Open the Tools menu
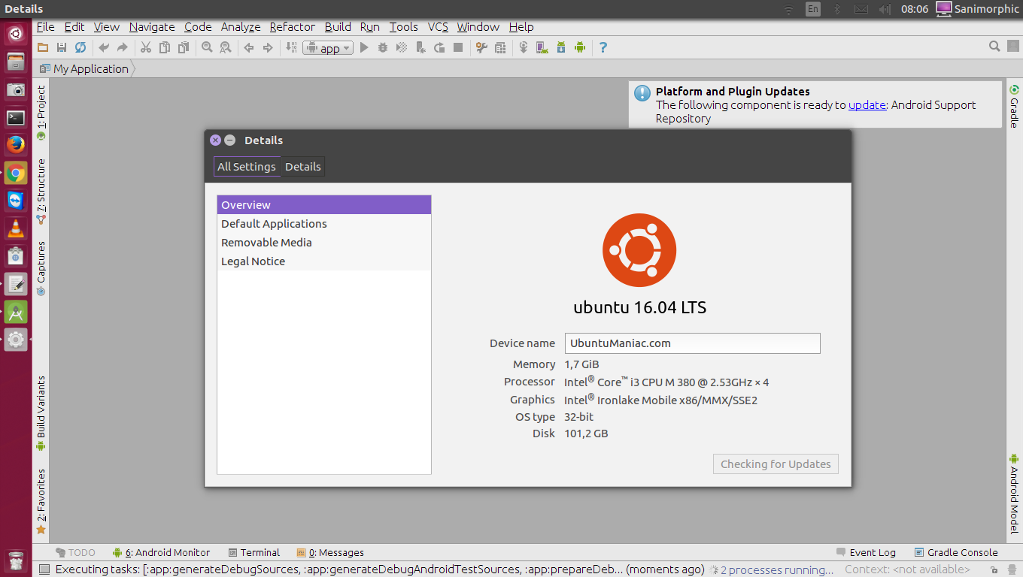The width and height of the screenshot is (1023, 577). click(x=403, y=27)
